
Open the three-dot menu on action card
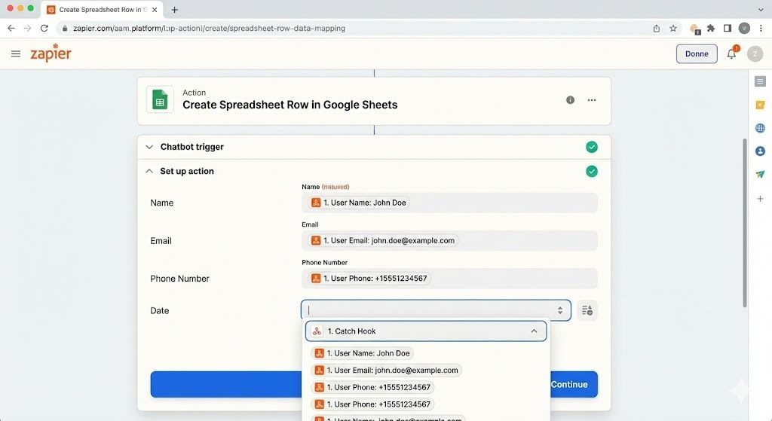[x=592, y=100]
